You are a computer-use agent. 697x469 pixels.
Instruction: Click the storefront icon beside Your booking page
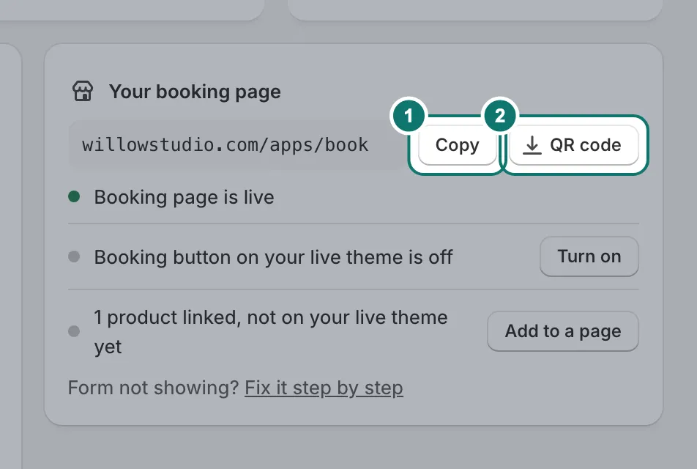click(83, 91)
